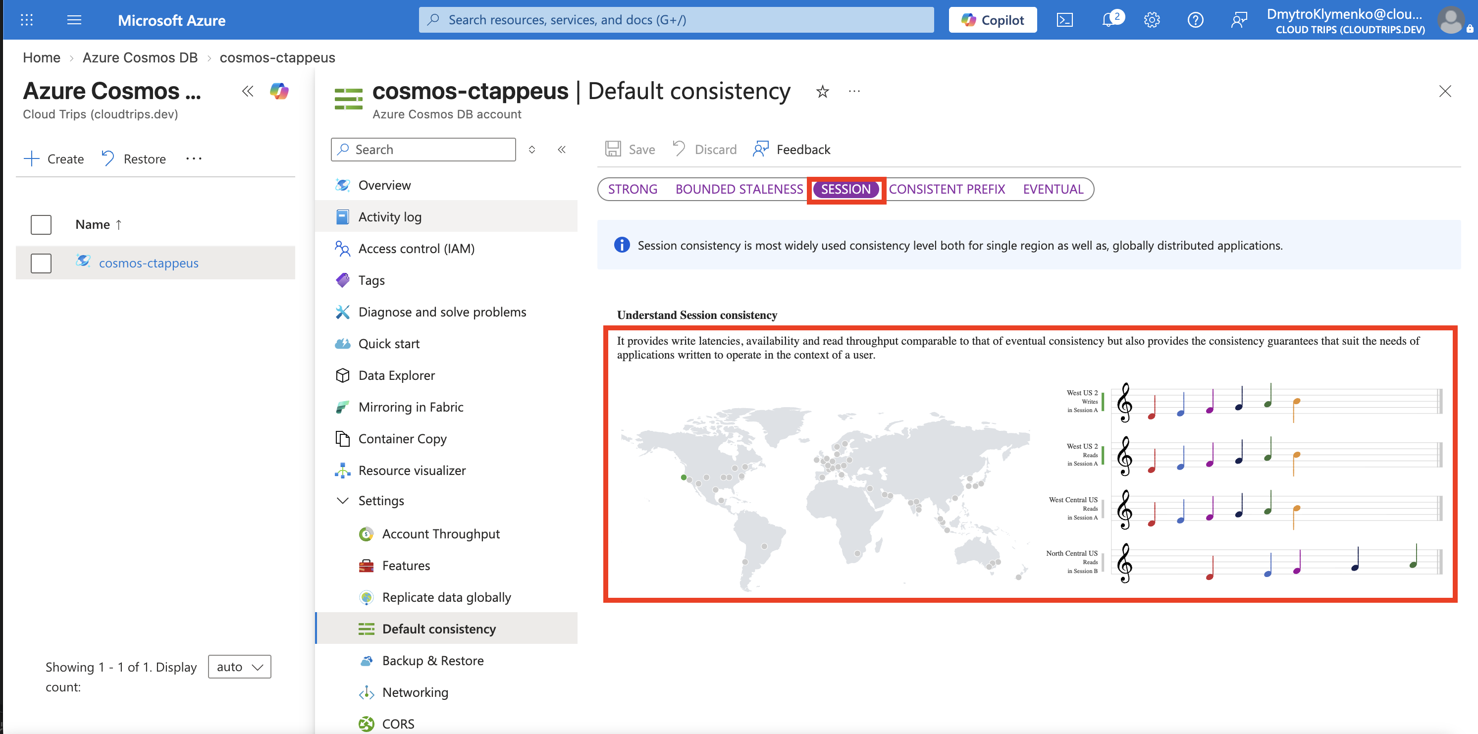Screen dimensions: 1478x734
Task: Close the Default consistency blade
Action: tap(1445, 91)
